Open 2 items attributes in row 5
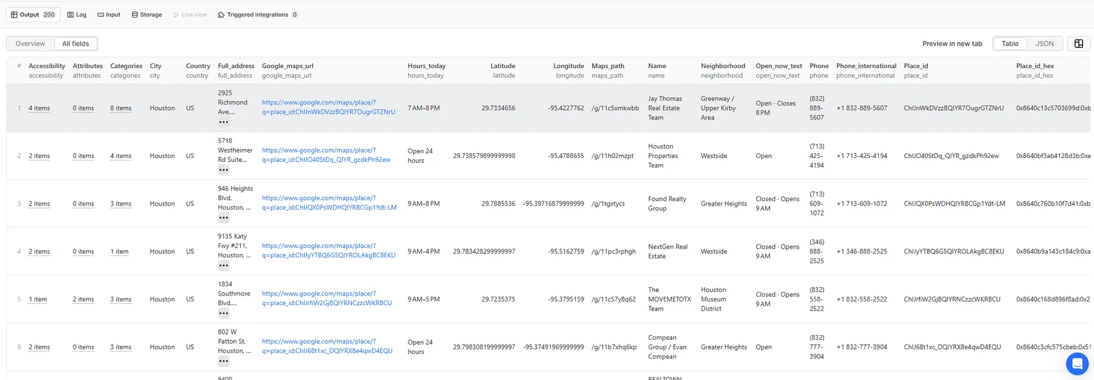The image size is (1094, 380). click(83, 300)
